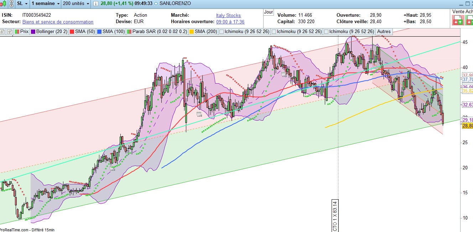
Task: Select the 'SMA (200)' indicator label
Action: [x=206, y=31]
